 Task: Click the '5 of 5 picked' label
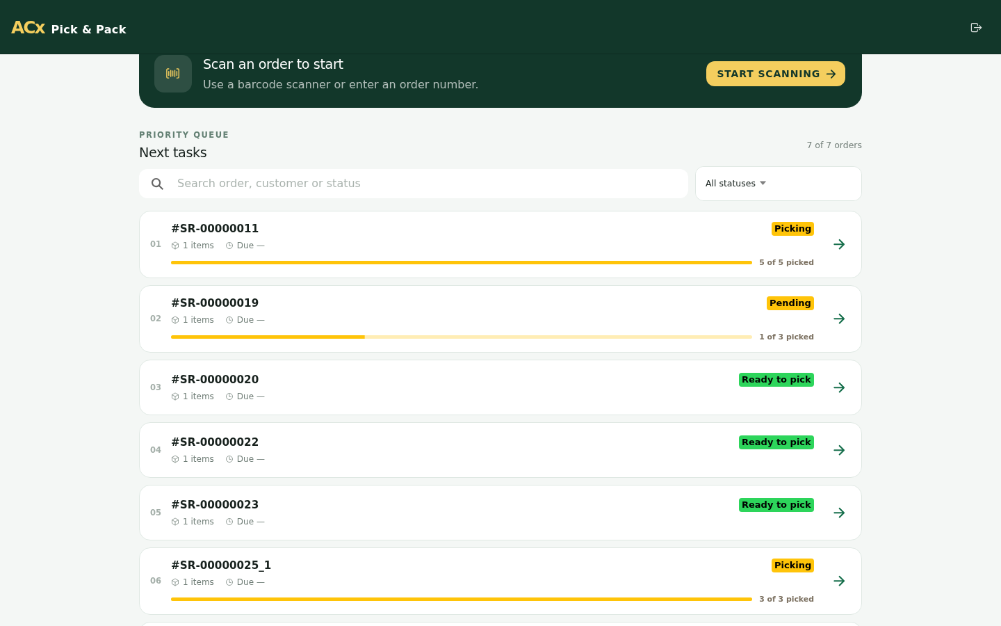786,263
